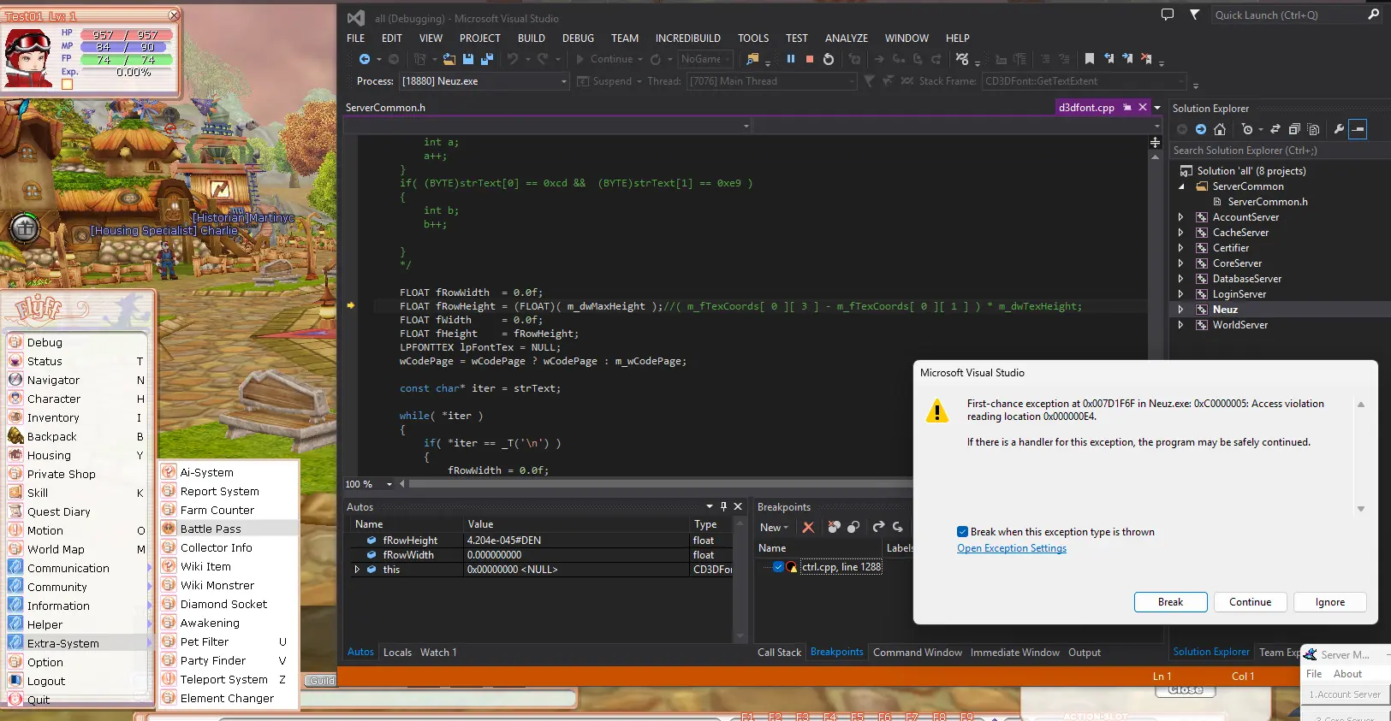Click the feedback speech bubble icon

tap(1168, 15)
